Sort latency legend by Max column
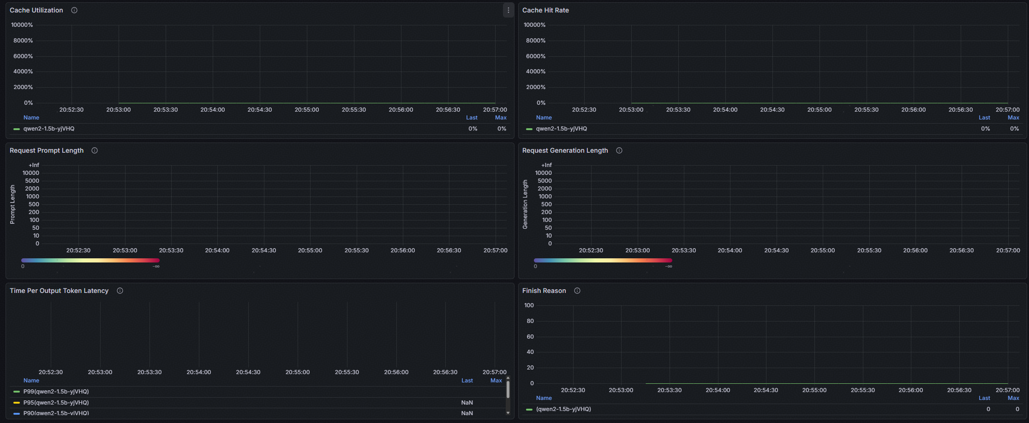This screenshot has width=1029, height=423. tap(496, 381)
